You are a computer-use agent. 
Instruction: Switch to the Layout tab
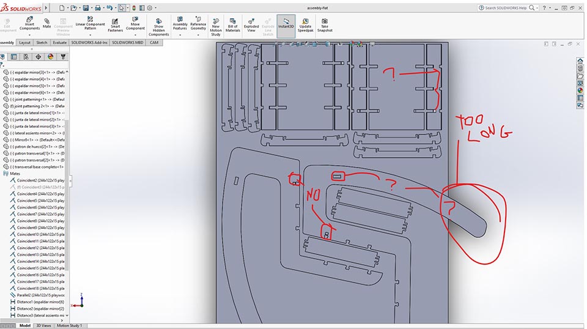24,43
